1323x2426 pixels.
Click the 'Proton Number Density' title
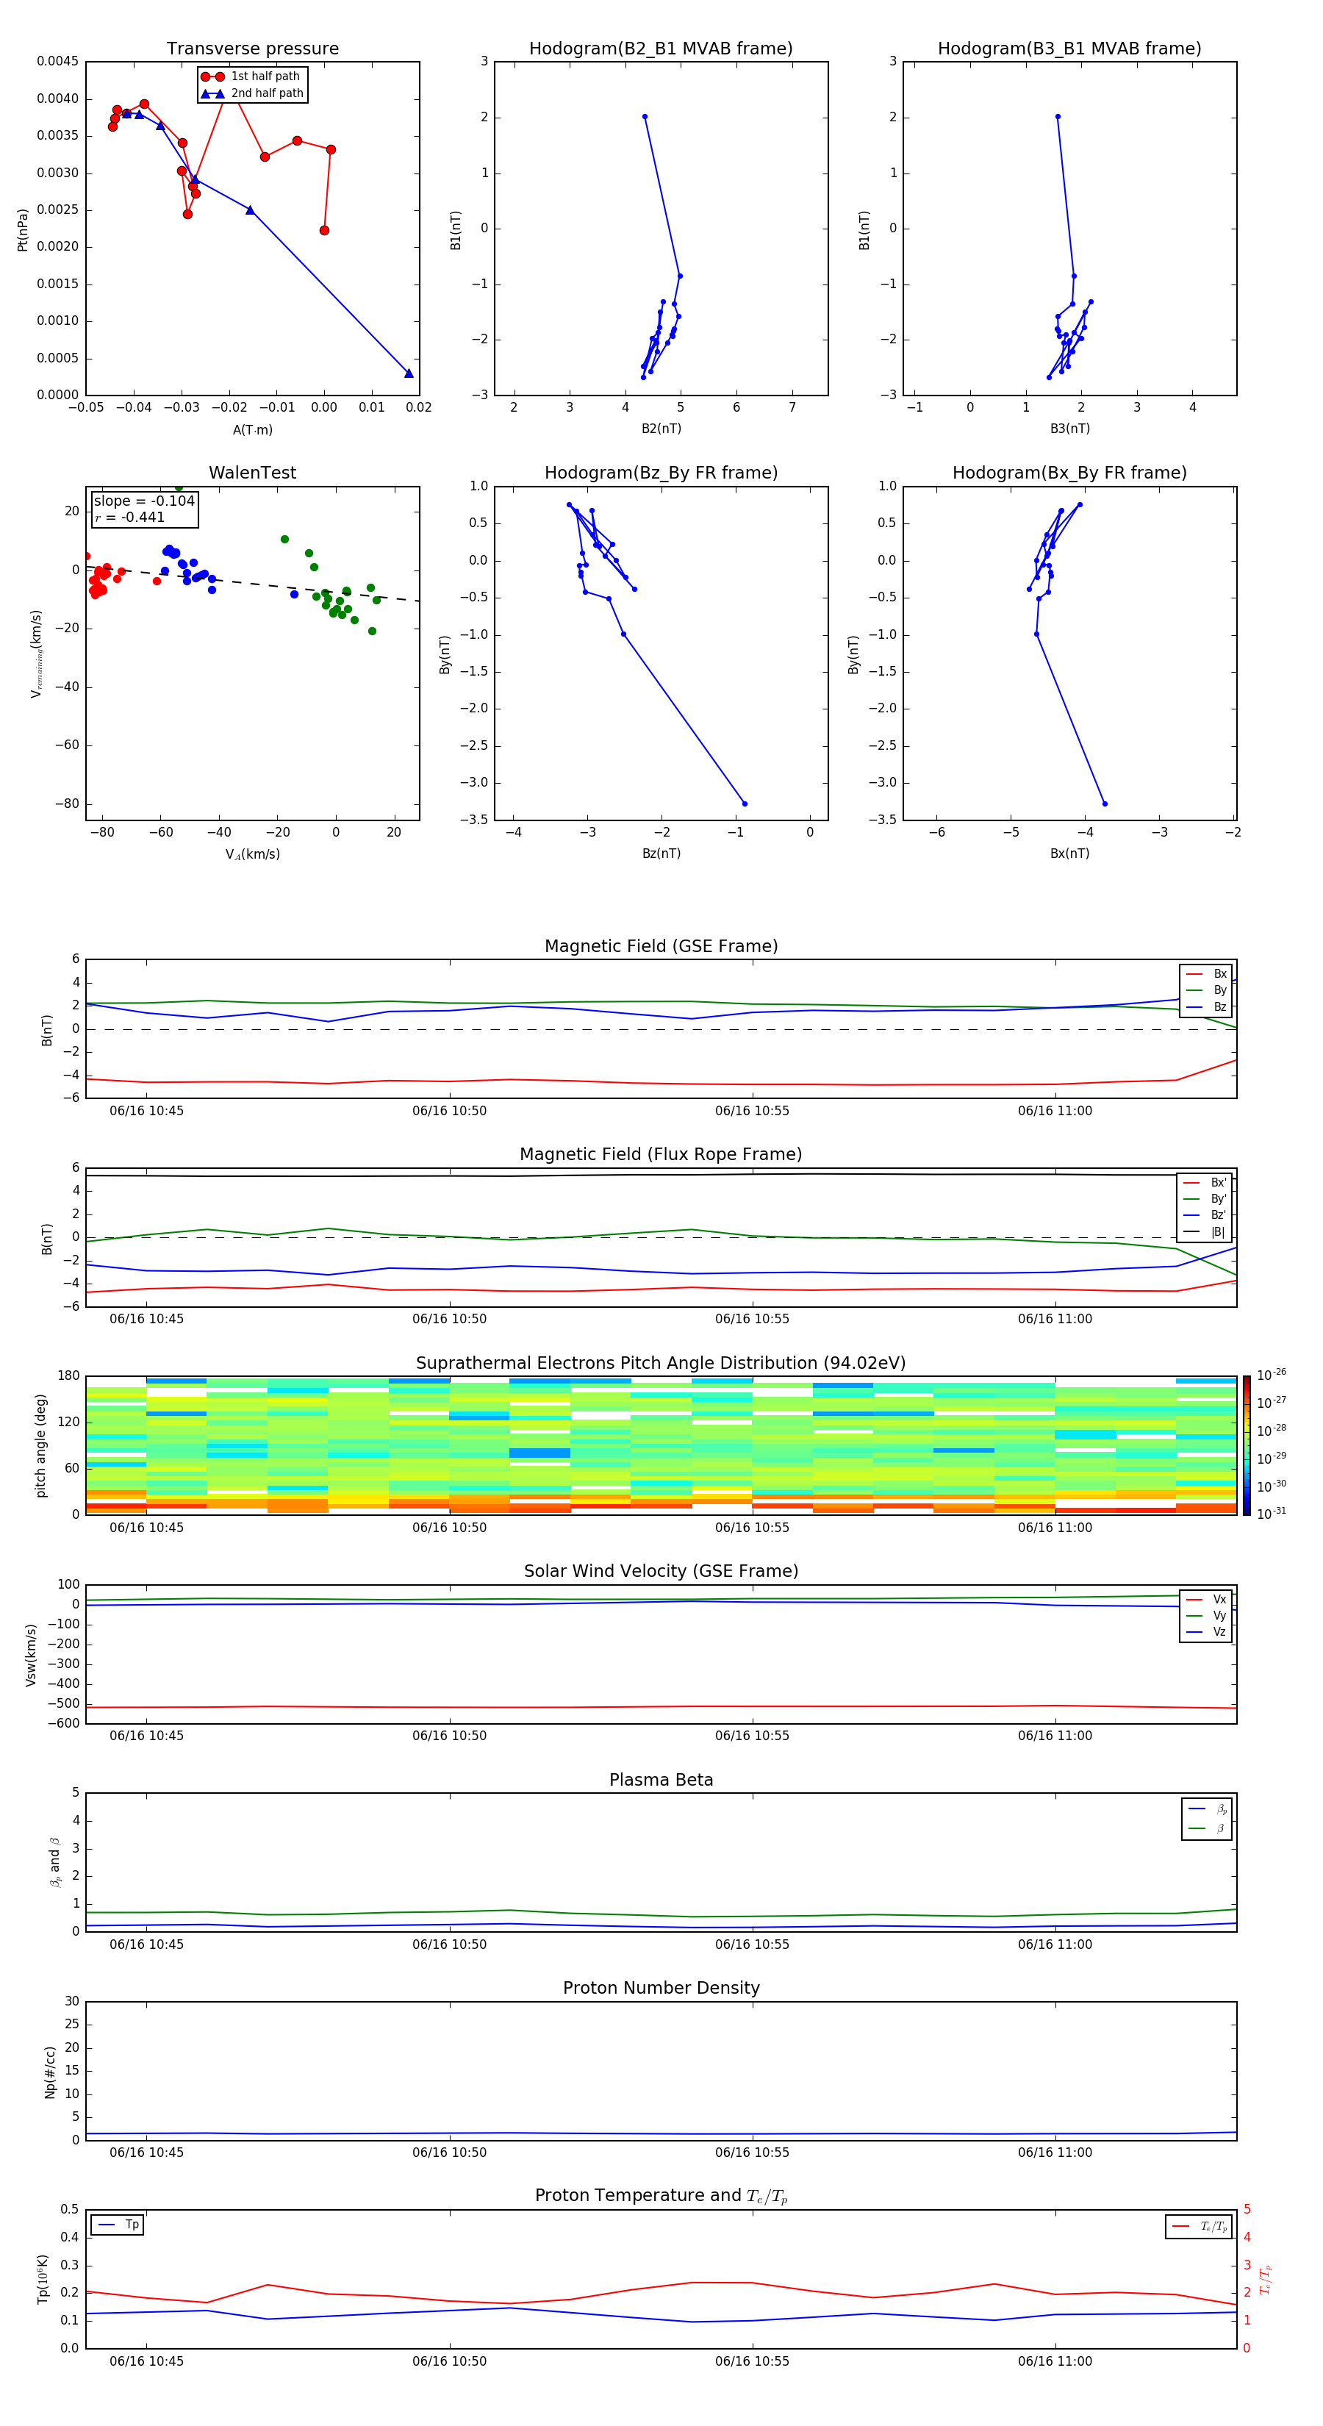pyautogui.click(x=661, y=1988)
